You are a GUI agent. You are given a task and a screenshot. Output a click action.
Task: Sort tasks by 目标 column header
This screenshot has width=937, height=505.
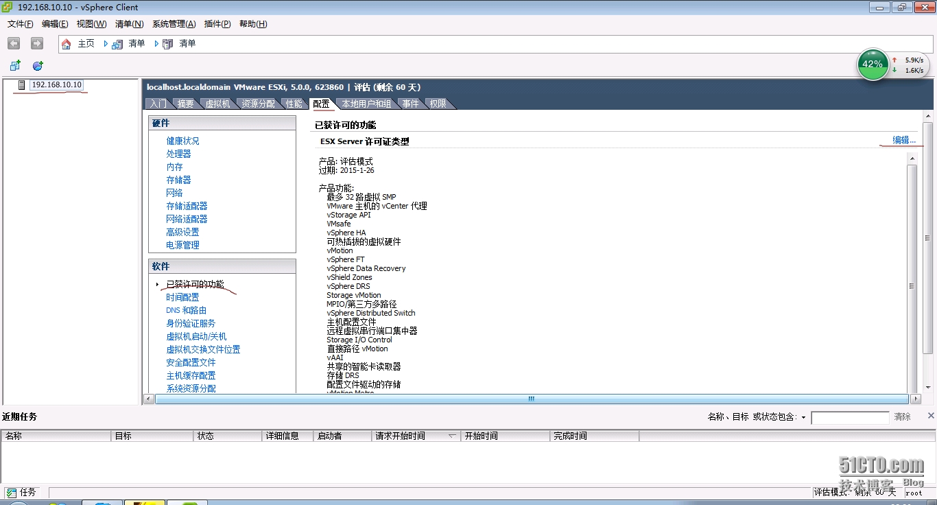pos(152,436)
